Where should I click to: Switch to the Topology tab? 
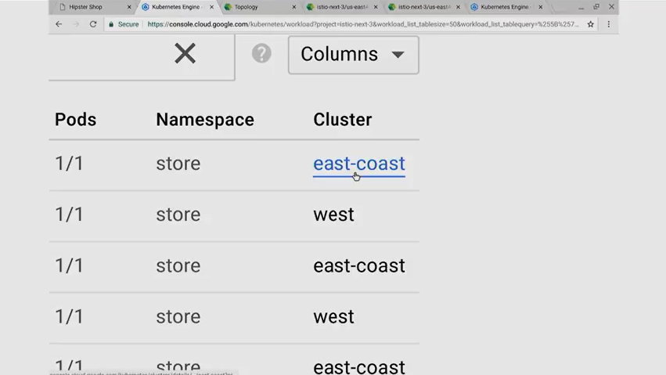click(249, 7)
